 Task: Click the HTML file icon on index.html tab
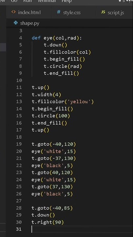click(x=13, y=12)
